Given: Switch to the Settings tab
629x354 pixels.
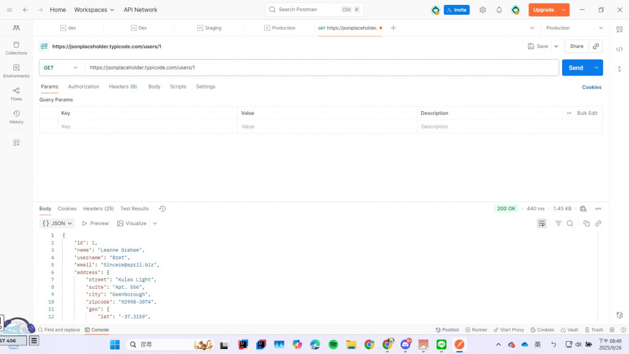Looking at the screenshot, I should click(x=205, y=86).
